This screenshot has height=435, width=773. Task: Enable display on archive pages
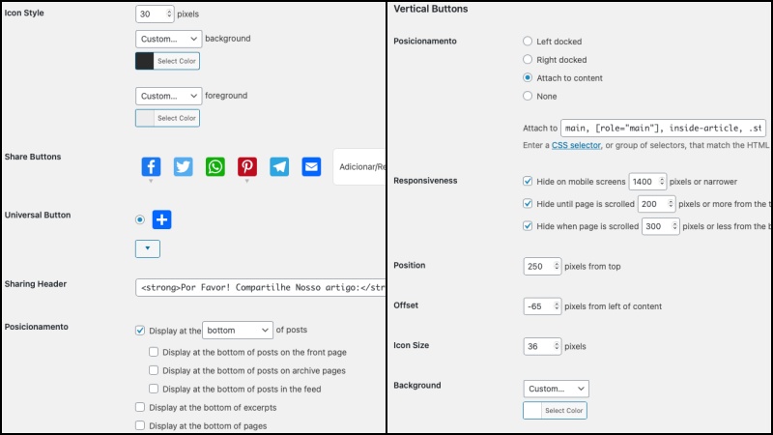click(154, 370)
